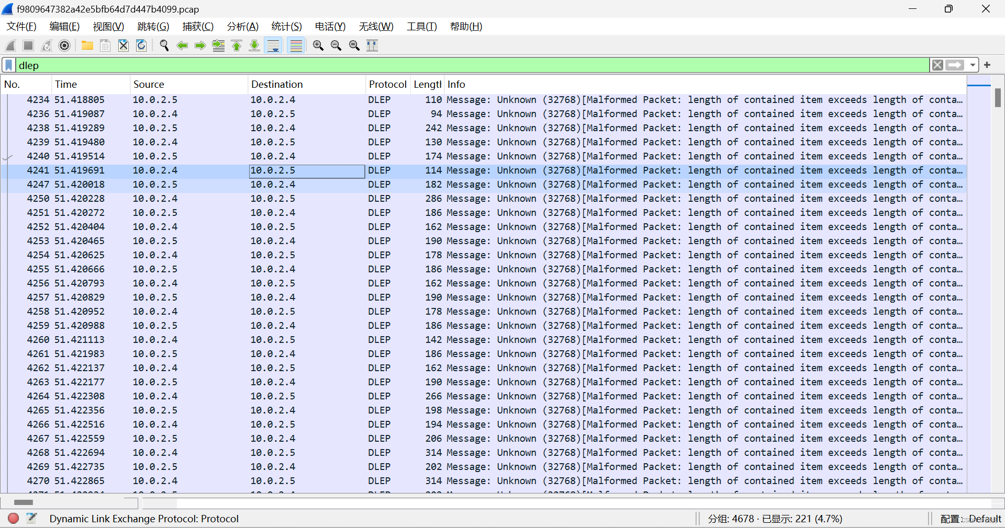Close the capture file with X icon
The height and width of the screenshot is (528, 1005).
(124, 45)
